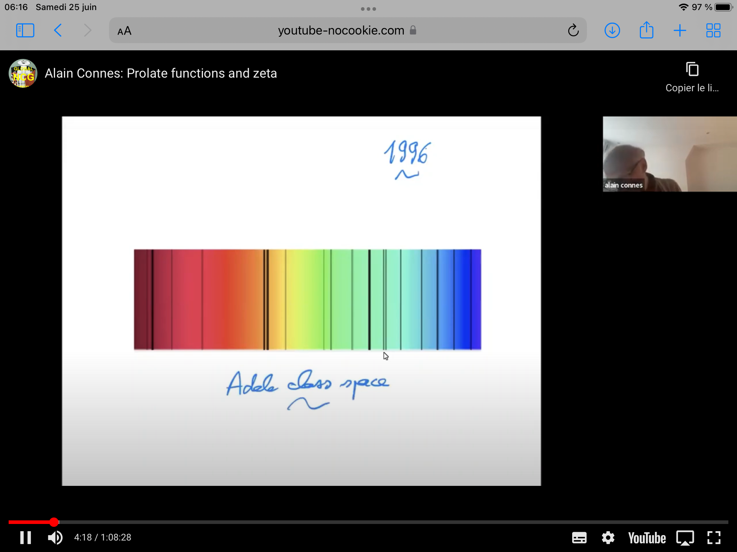Open video title Alain Connes: Prolate functions
The image size is (737, 552).
click(160, 73)
